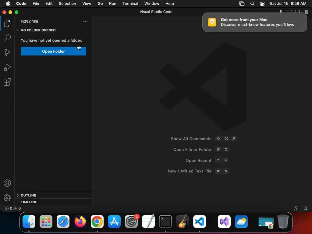This screenshot has height=234, width=312.
Task: Open the Manage gear icon
Action: click(7, 198)
